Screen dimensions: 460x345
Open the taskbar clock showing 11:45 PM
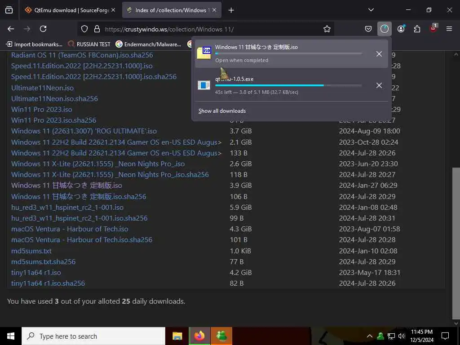point(421,336)
